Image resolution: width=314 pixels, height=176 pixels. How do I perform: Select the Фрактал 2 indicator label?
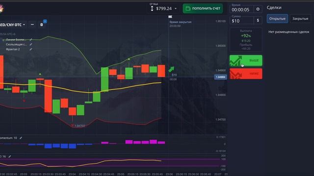[x=13, y=49]
